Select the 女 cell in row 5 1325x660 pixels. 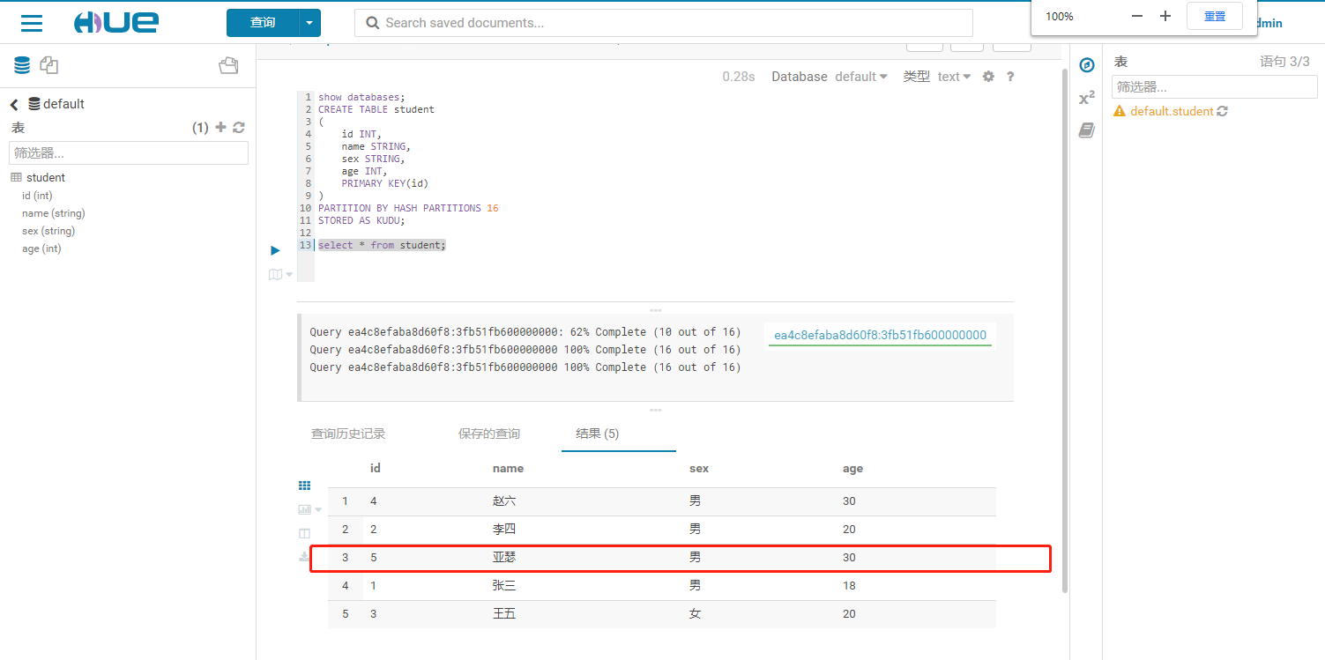pyautogui.click(x=695, y=614)
